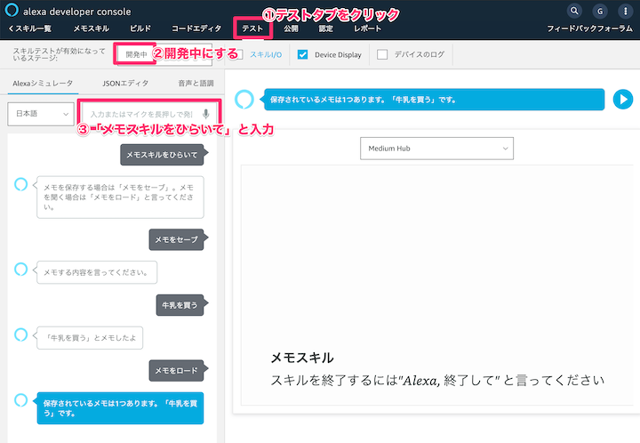Open the メモスキル skill menu item
Image resolution: width=640 pixels, height=443 pixels.
[91, 28]
